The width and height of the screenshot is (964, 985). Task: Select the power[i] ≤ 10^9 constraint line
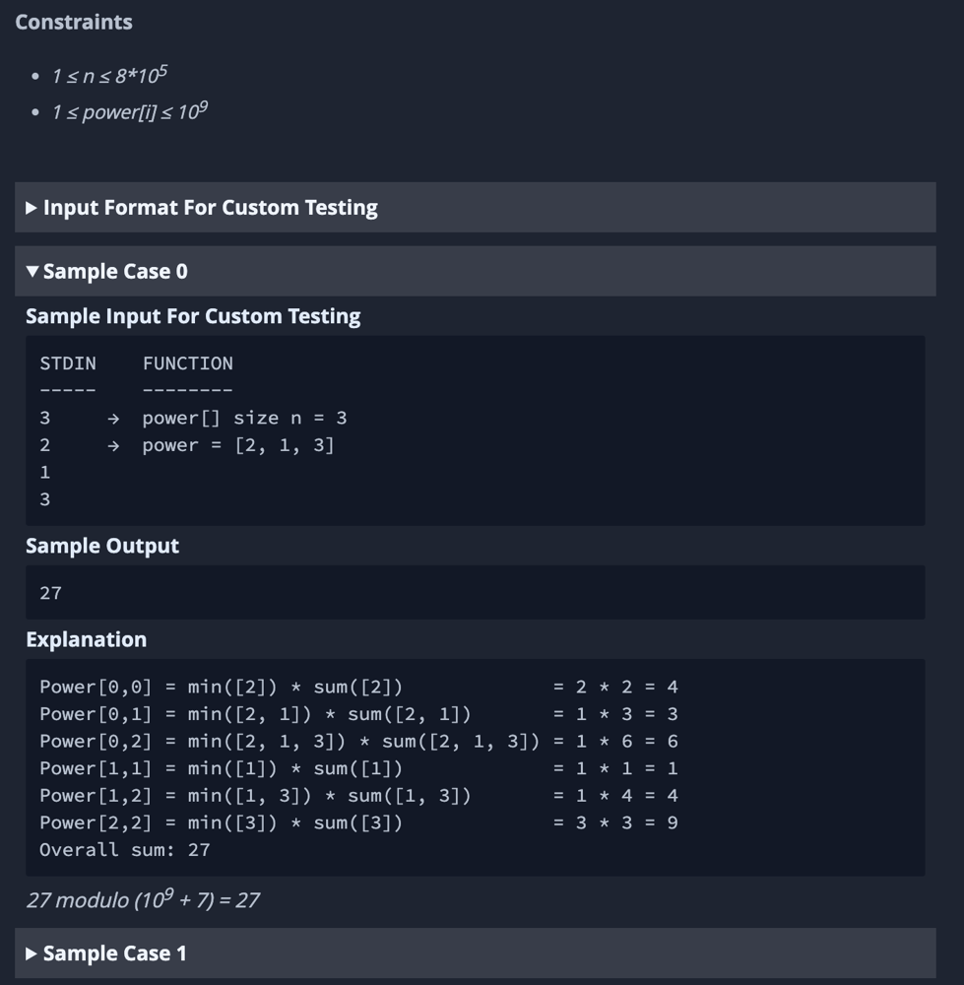tap(129, 112)
